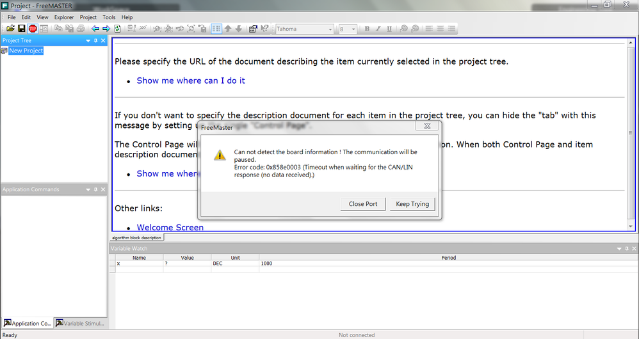Open the File menu

point(12,17)
